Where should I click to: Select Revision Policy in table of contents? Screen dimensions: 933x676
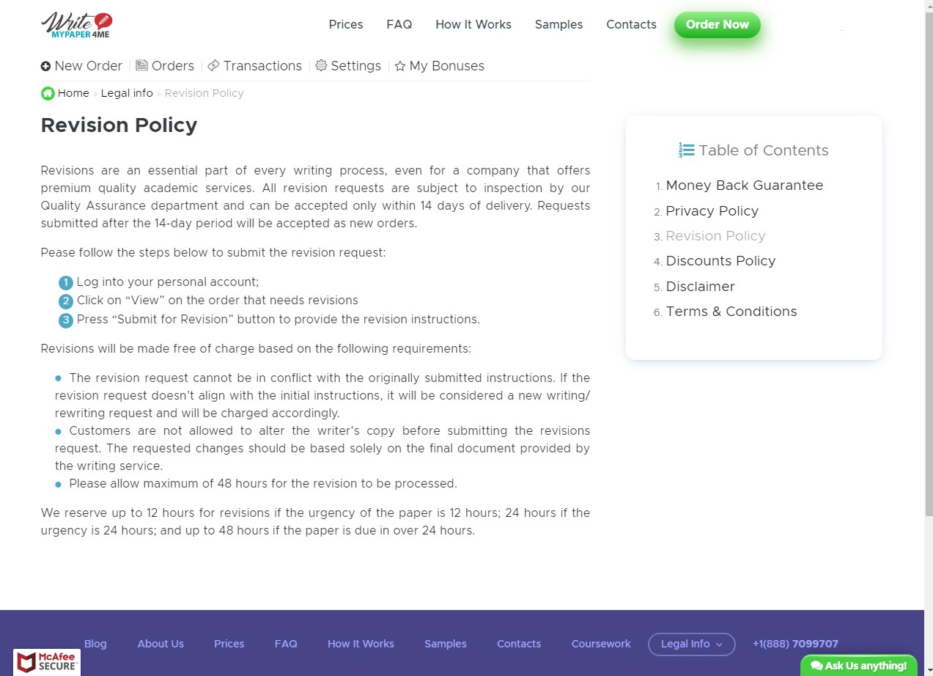[x=715, y=236]
